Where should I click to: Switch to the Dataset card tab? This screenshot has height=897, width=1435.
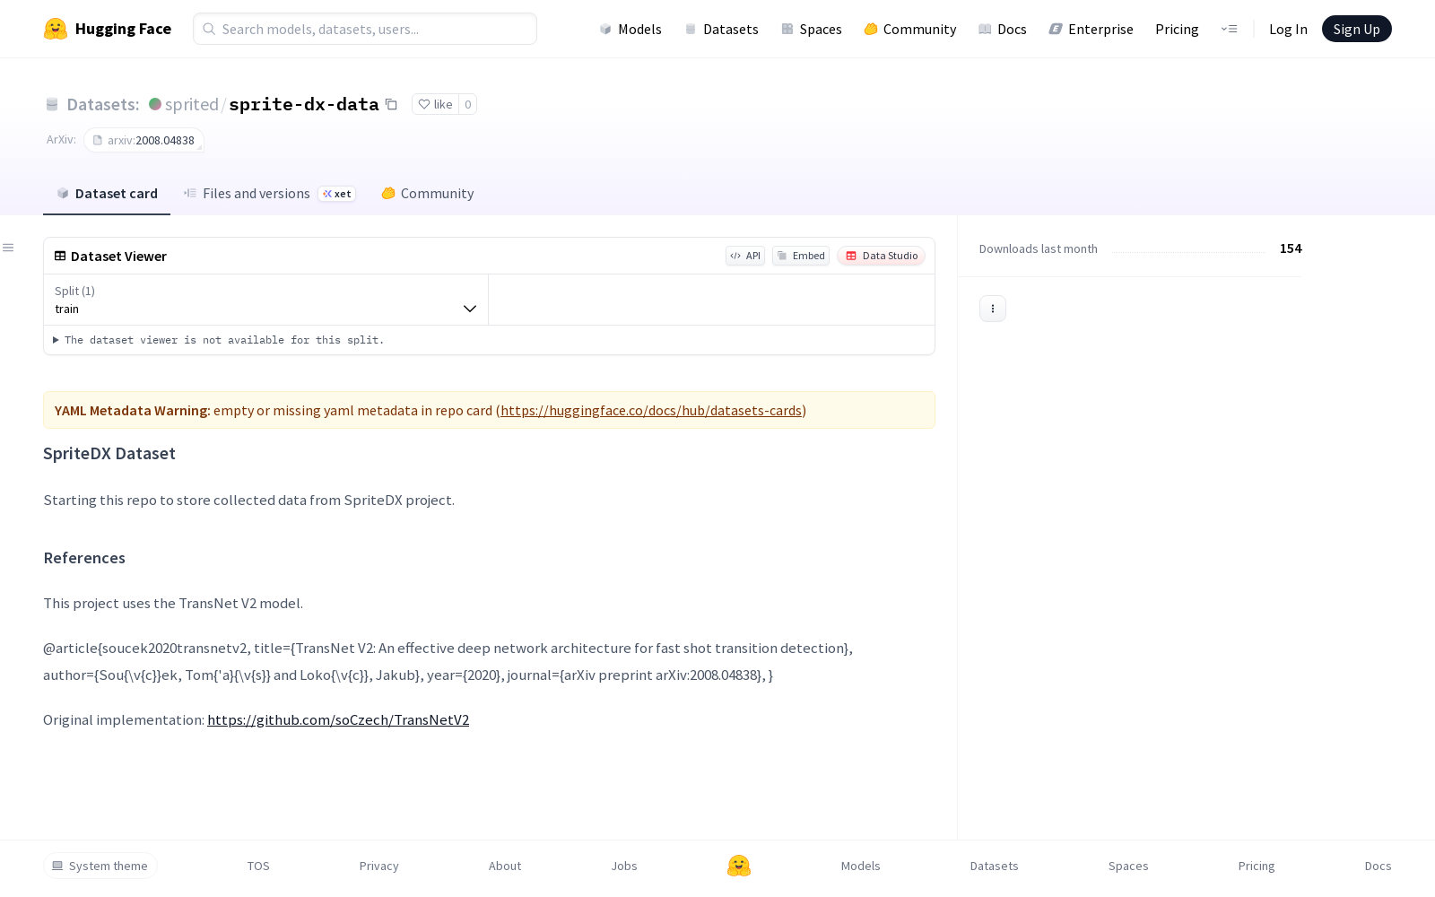[107, 194]
